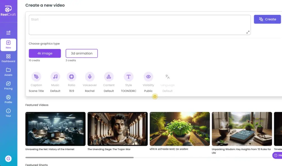The width and height of the screenshot is (282, 166).
Task: Select the 4k image graphics type
Action: tap(45, 53)
